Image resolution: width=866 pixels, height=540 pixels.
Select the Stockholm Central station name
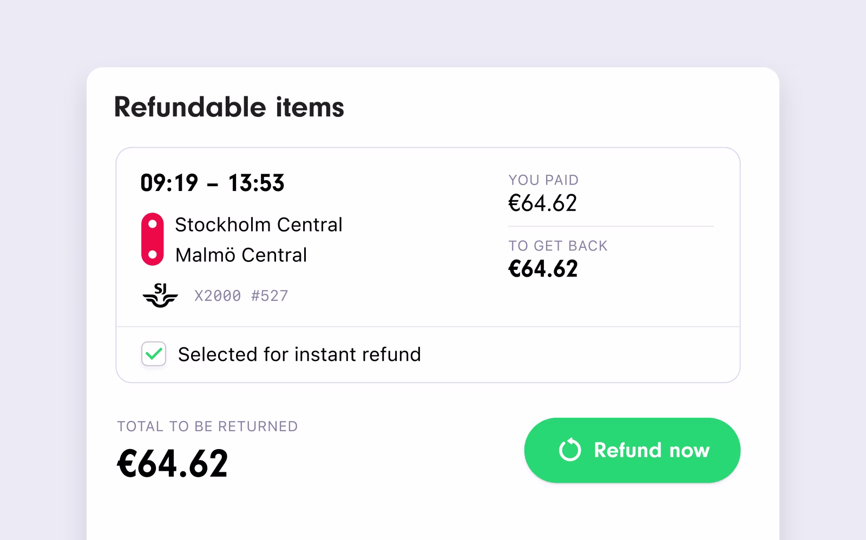coord(258,225)
